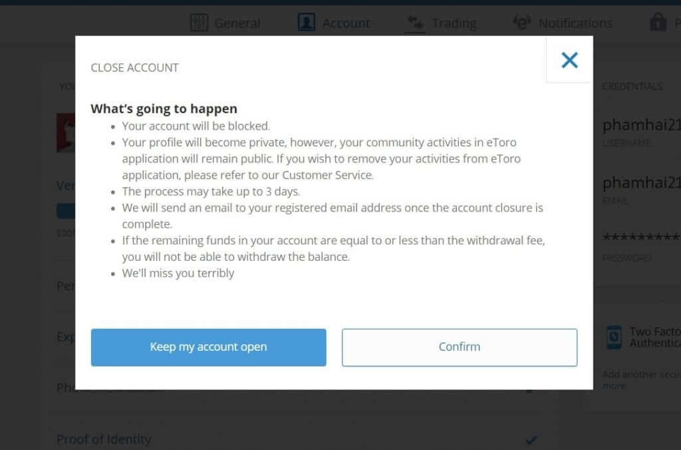Click the masked password field
The width and height of the screenshot is (681, 450).
pos(641,238)
